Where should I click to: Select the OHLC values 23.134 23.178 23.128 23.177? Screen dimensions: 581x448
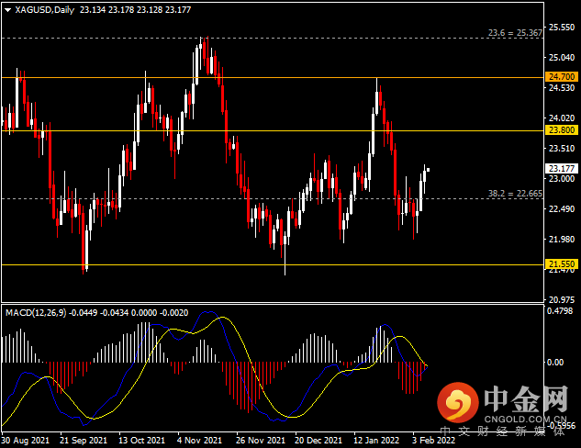pyautogui.click(x=135, y=10)
